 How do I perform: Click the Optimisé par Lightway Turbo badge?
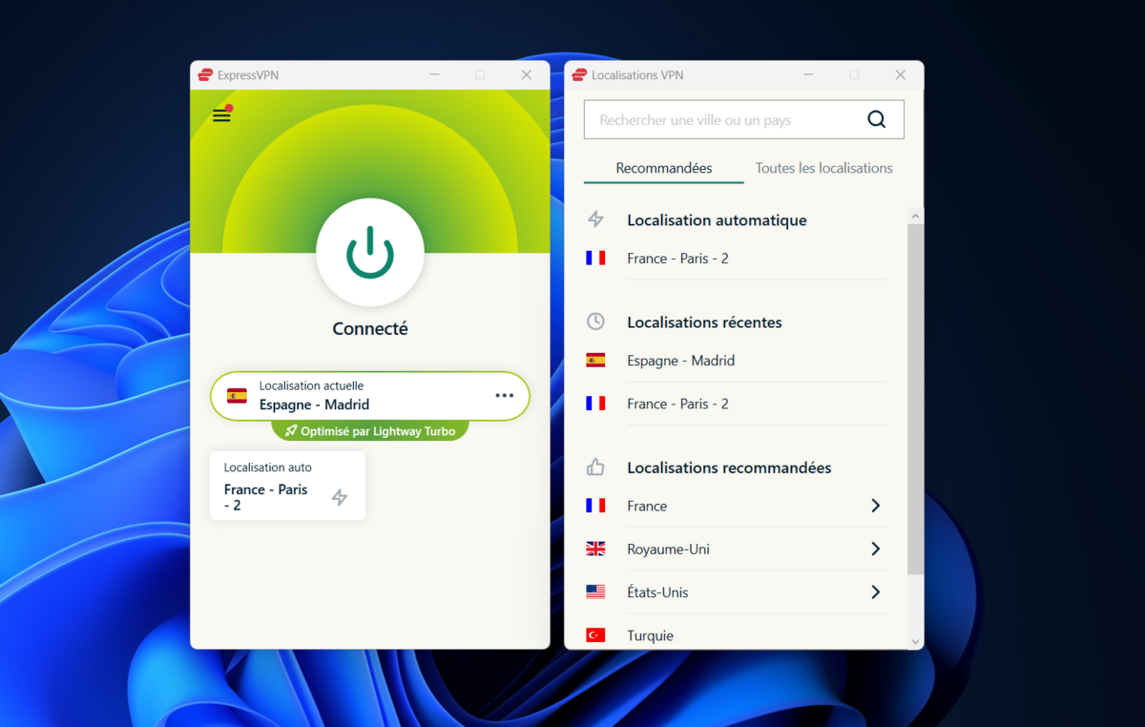click(370, 431)
